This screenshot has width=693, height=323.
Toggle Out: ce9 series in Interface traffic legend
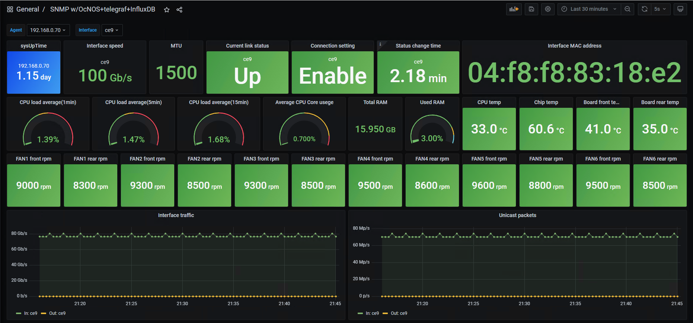(53, 313)
